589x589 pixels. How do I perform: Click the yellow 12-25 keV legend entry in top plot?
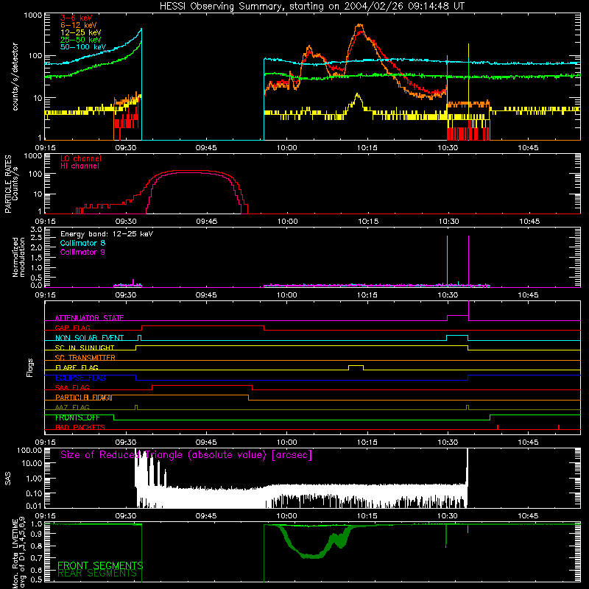pos(81,32)
